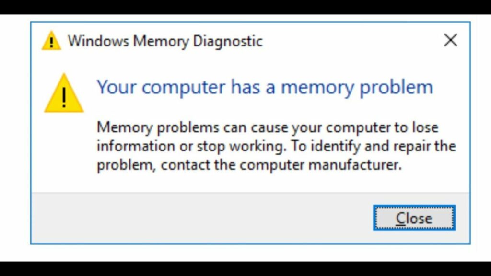Click the large yellow warning triangle
491x276 pixels.
(x=64, y=93)
